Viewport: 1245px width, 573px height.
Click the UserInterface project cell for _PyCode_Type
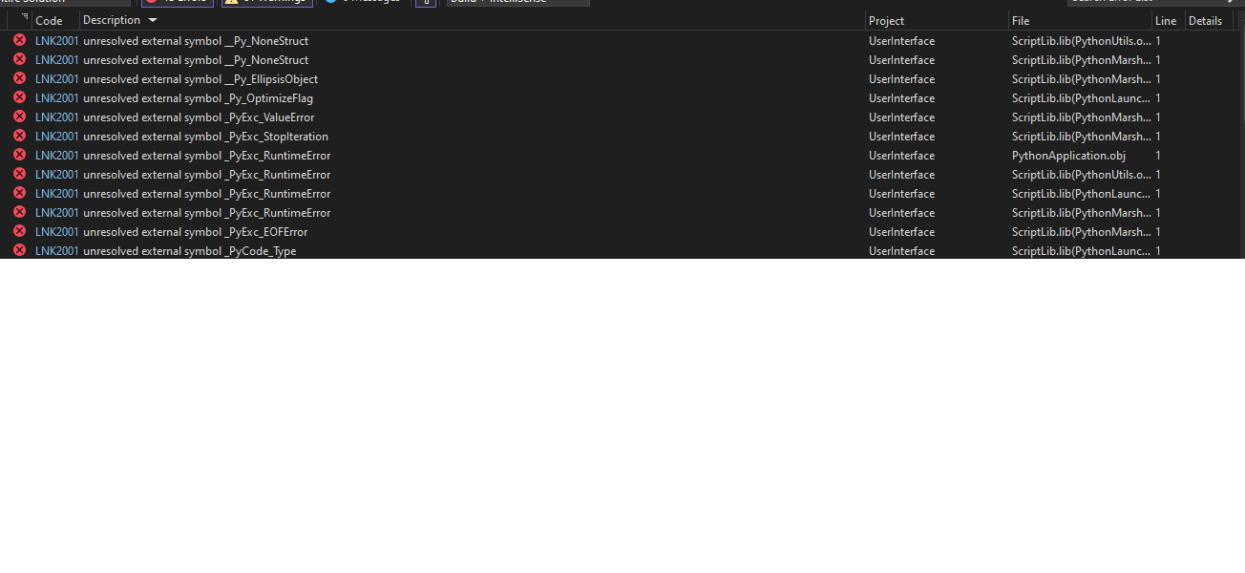click(x=901, y=251)
